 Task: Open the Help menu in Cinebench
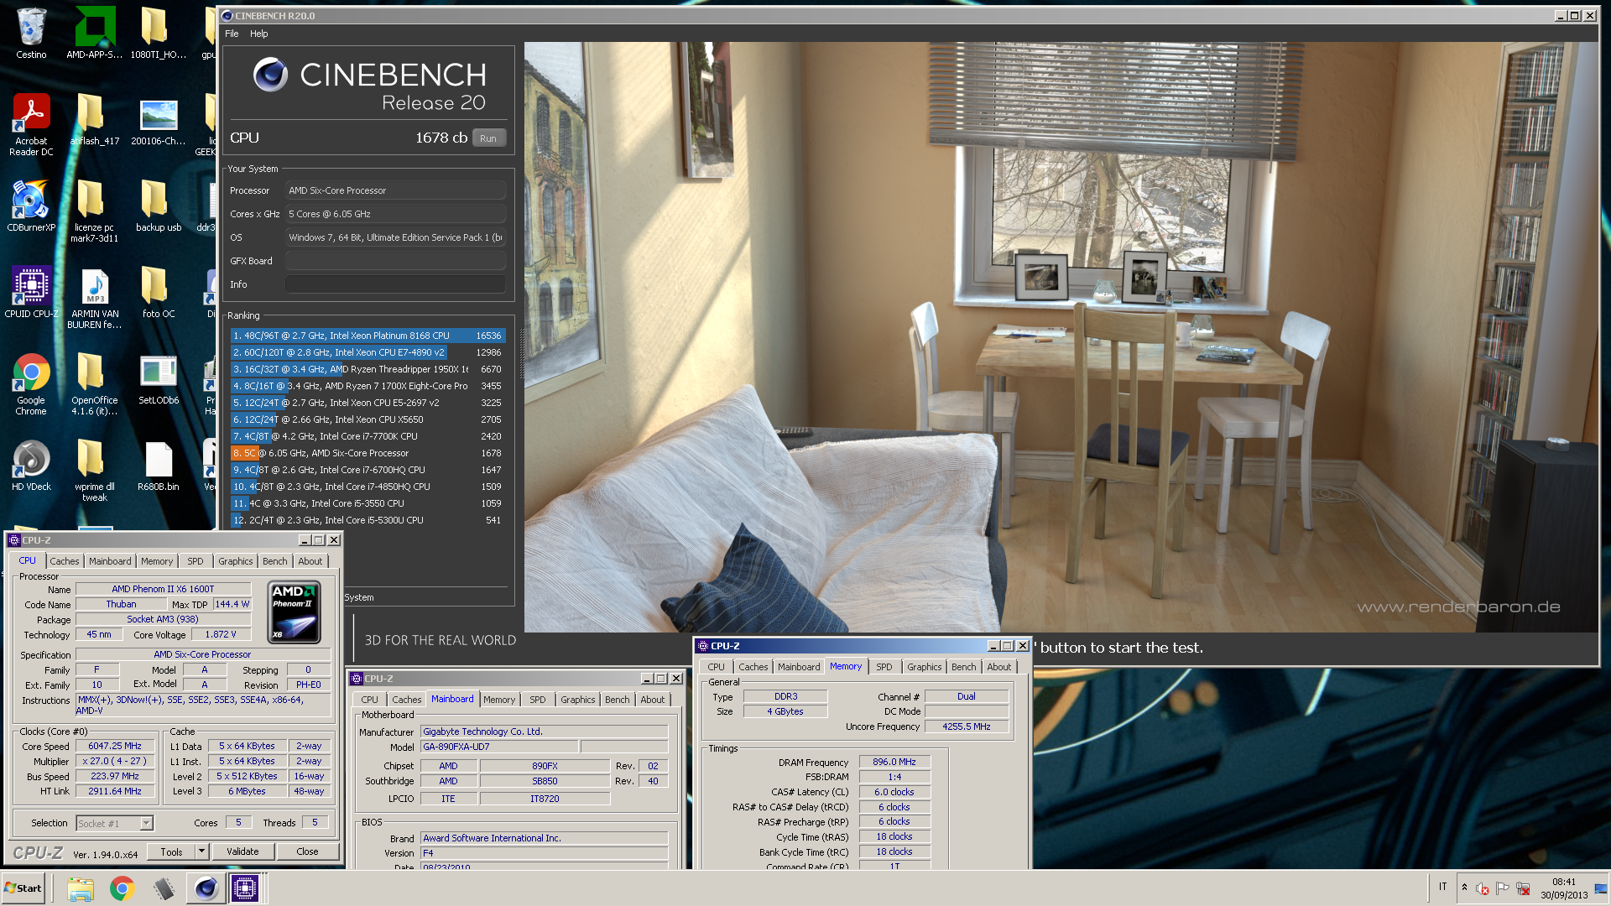[259, 34]
